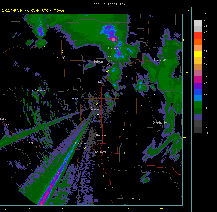Click the Strathmore town label
217x212 pixels.
tap(130, 153)
